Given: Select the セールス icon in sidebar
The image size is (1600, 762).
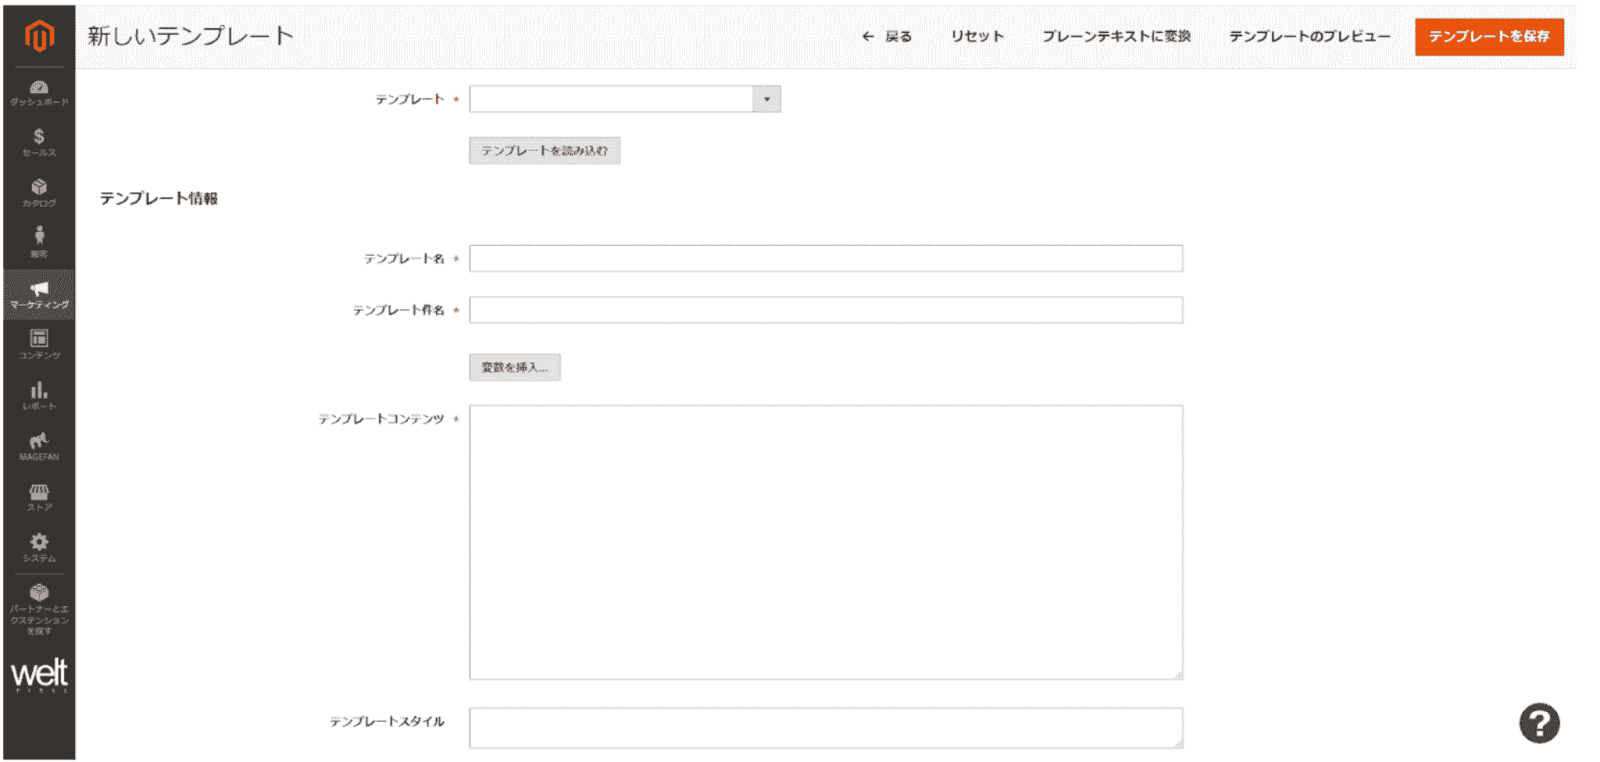Looking at the screenshot, I should [x=39, y=142].
